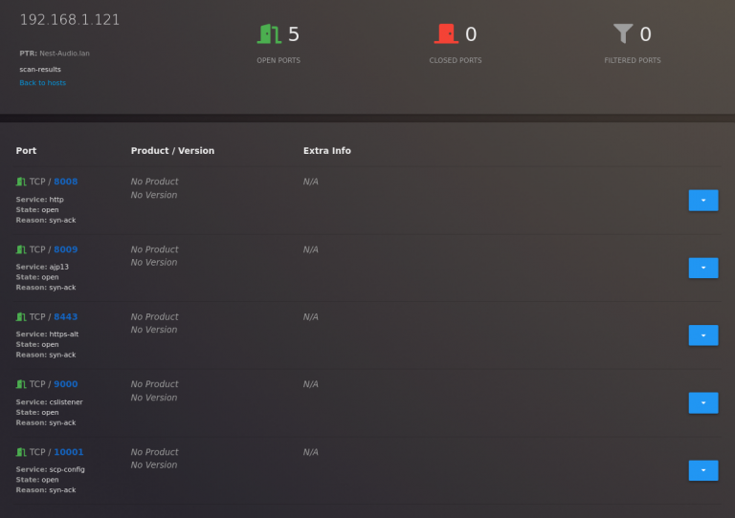Expand options for port 8443 row
This screenshot has height=518, width=735.
702,335
